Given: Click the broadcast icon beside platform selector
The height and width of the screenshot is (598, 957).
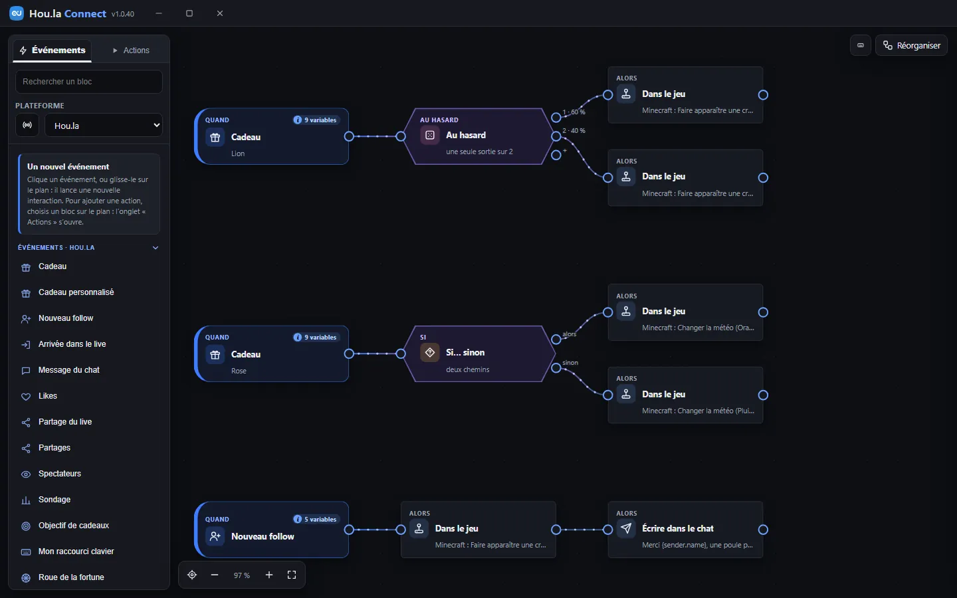Looking at the screenshot, I should (27, 125).
